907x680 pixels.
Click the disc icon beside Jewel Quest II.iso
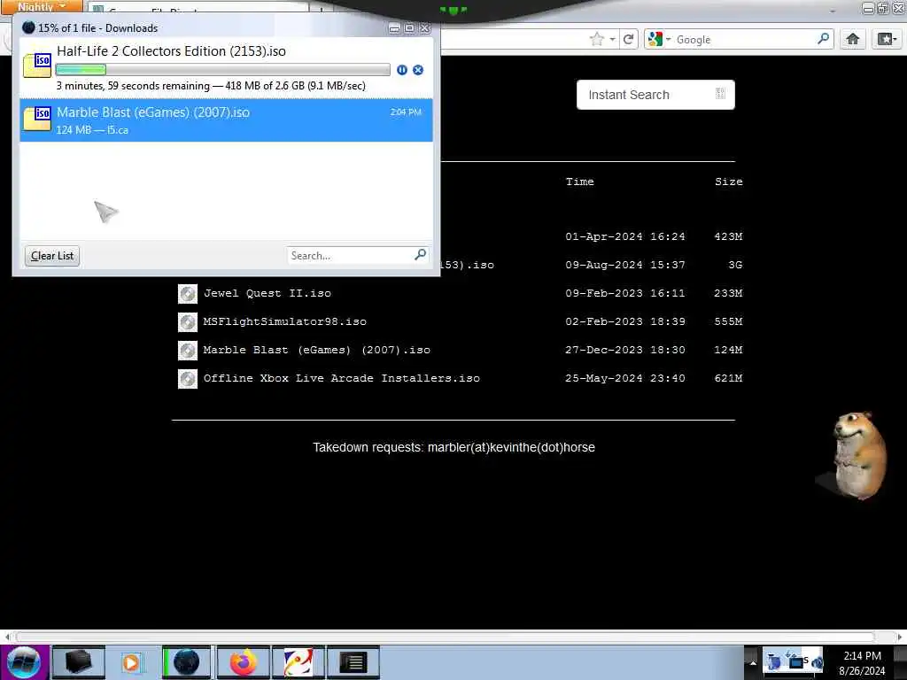click(x=188, y=294)
